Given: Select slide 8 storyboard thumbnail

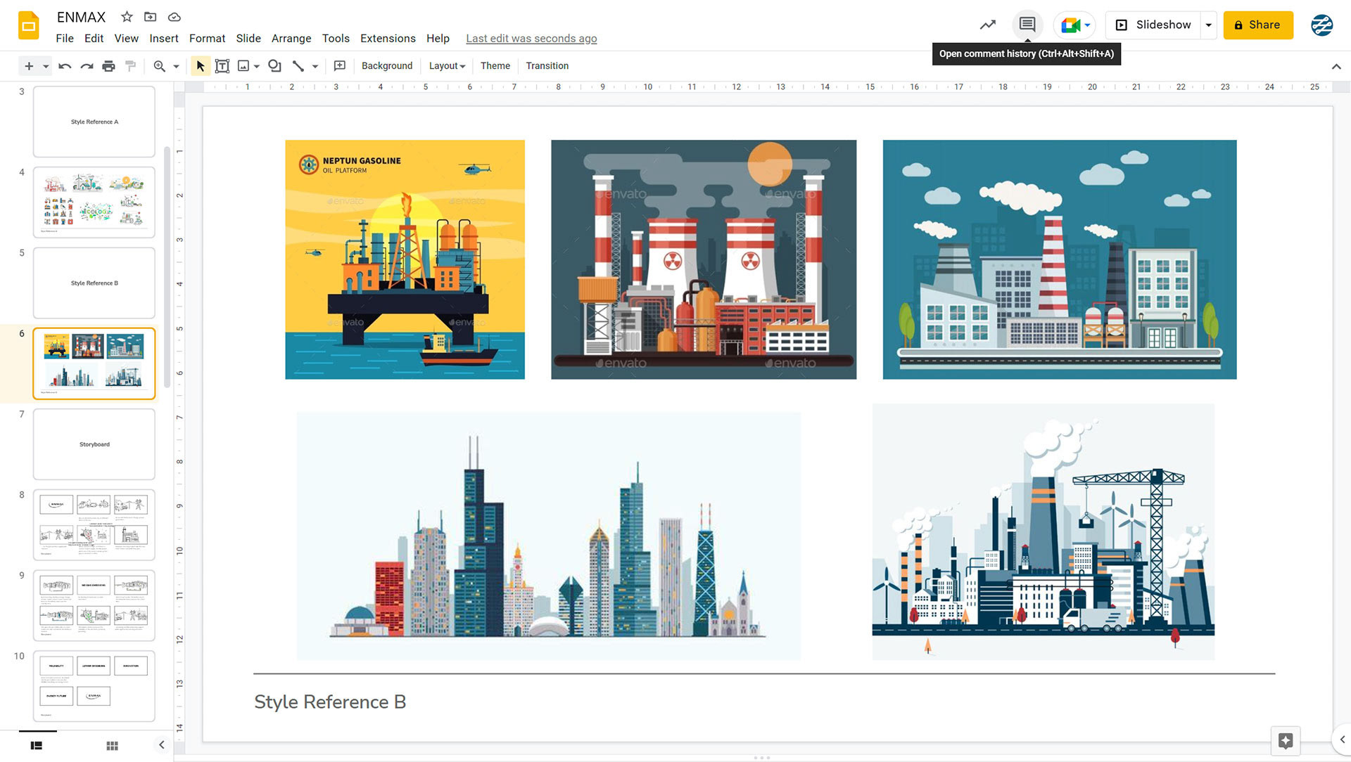Looking at the screenshot, I should click(x=94, y=524).
